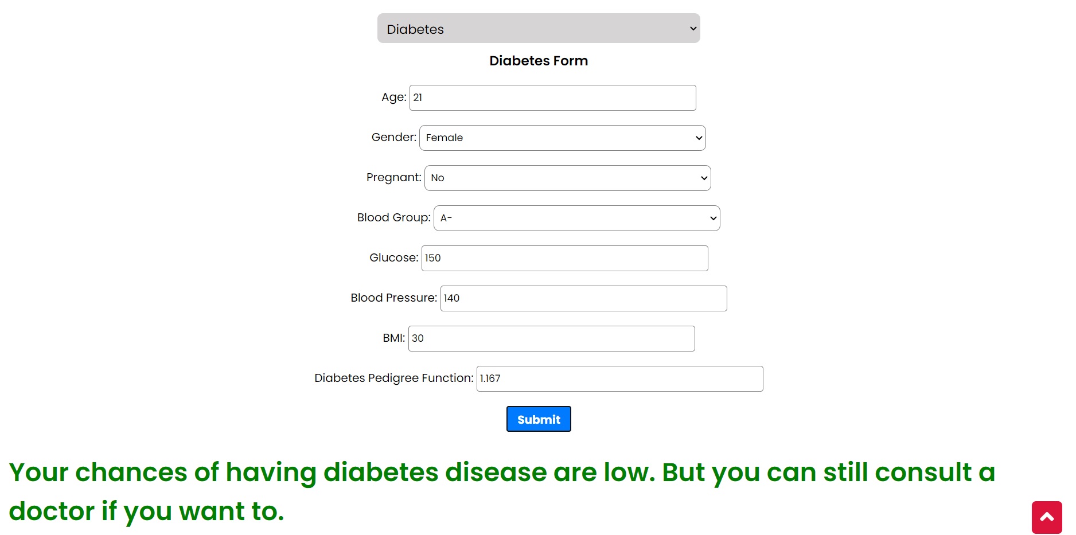Select the Age input containing 21
The width and height of the screenshot is (1076, 535).
point(552,97)
